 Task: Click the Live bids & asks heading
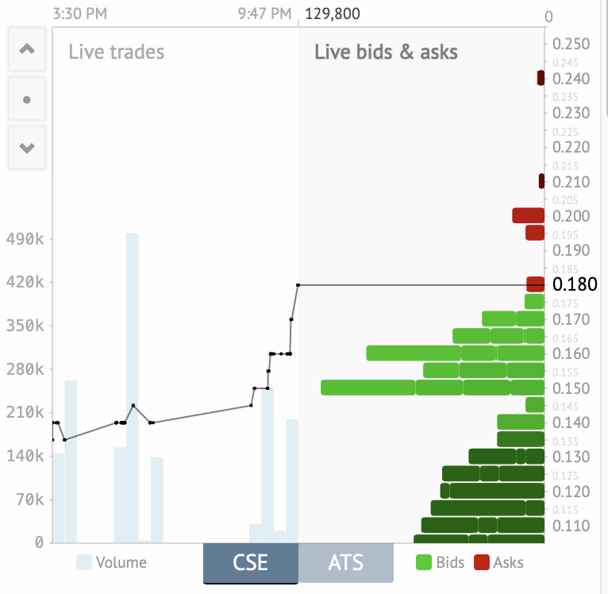[x=386, y=52]
